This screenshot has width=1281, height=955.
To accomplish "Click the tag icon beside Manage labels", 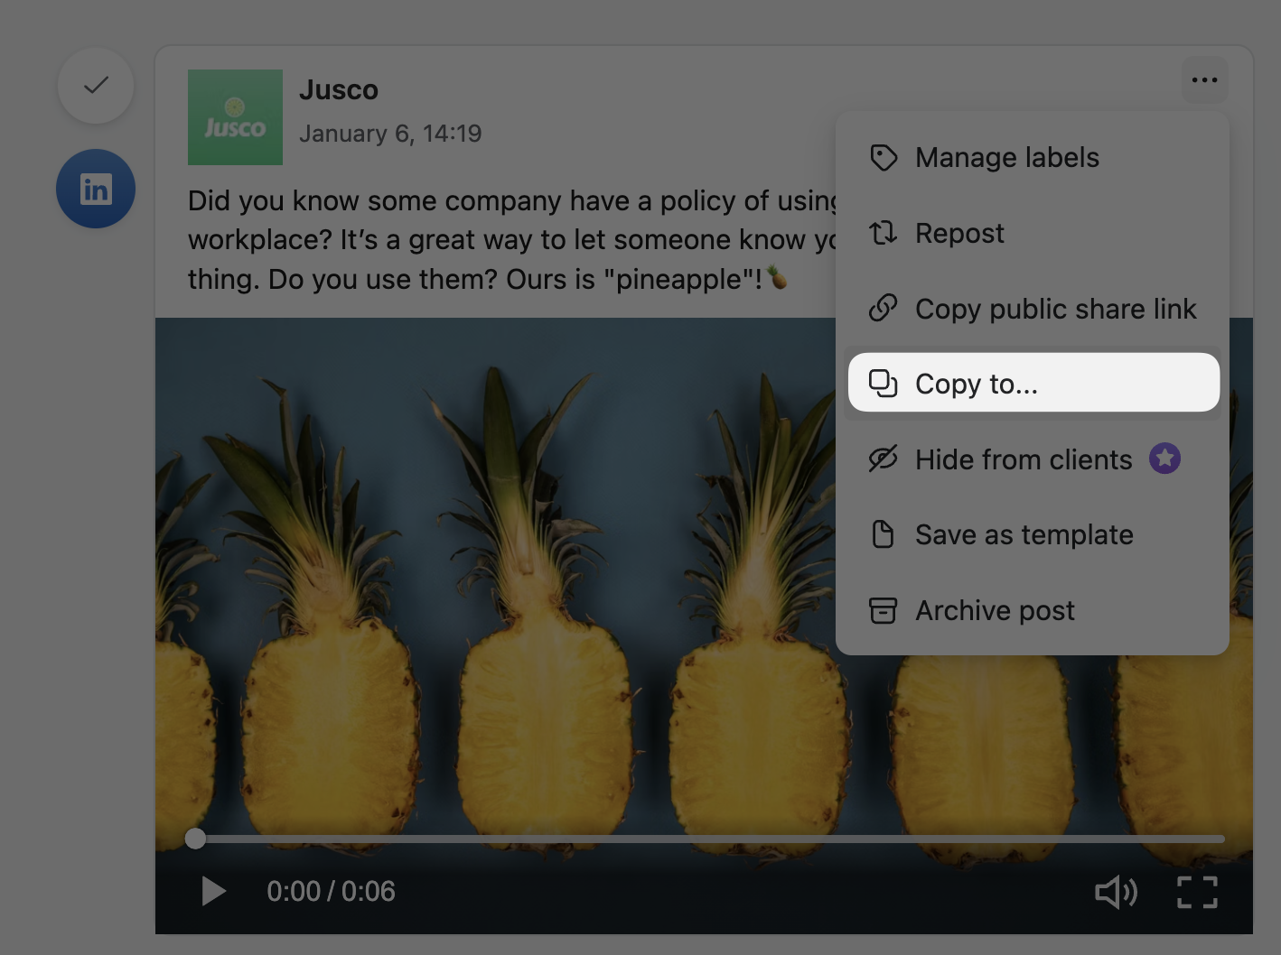I will coord(883,158).
